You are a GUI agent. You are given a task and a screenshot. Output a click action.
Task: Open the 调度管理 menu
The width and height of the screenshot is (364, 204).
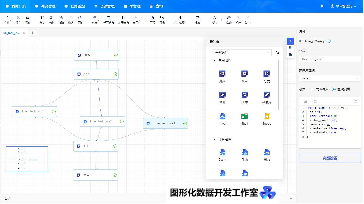coord(45,6)
